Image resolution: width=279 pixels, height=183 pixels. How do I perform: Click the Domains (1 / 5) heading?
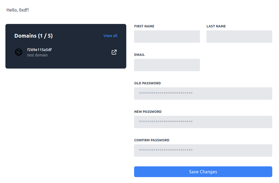pos(33,36)
